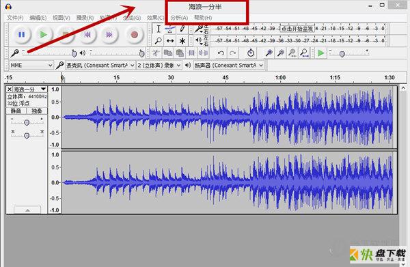Image resolution: width=410 pixels, height=267 pixels.
Task: Click the microphone icon beside the recording volume slider
Action: coord(14,53)
